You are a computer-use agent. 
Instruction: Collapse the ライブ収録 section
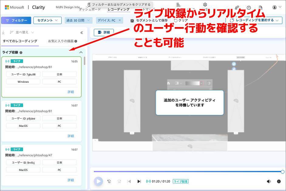click(x=81, y=52)
